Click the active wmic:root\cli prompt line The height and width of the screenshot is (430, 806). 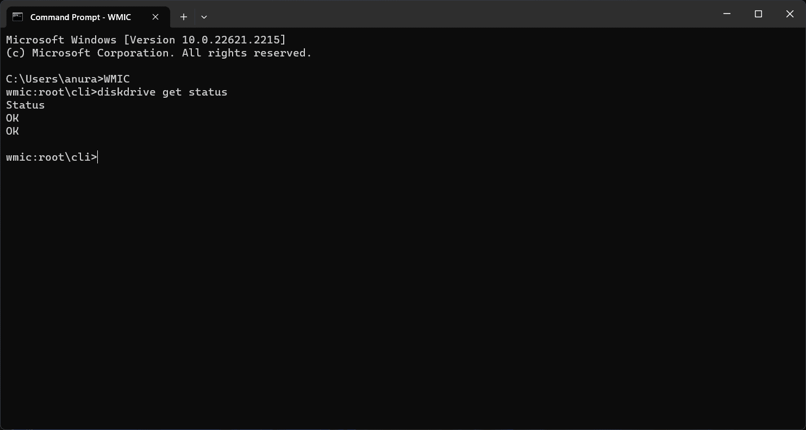[52, 157]
